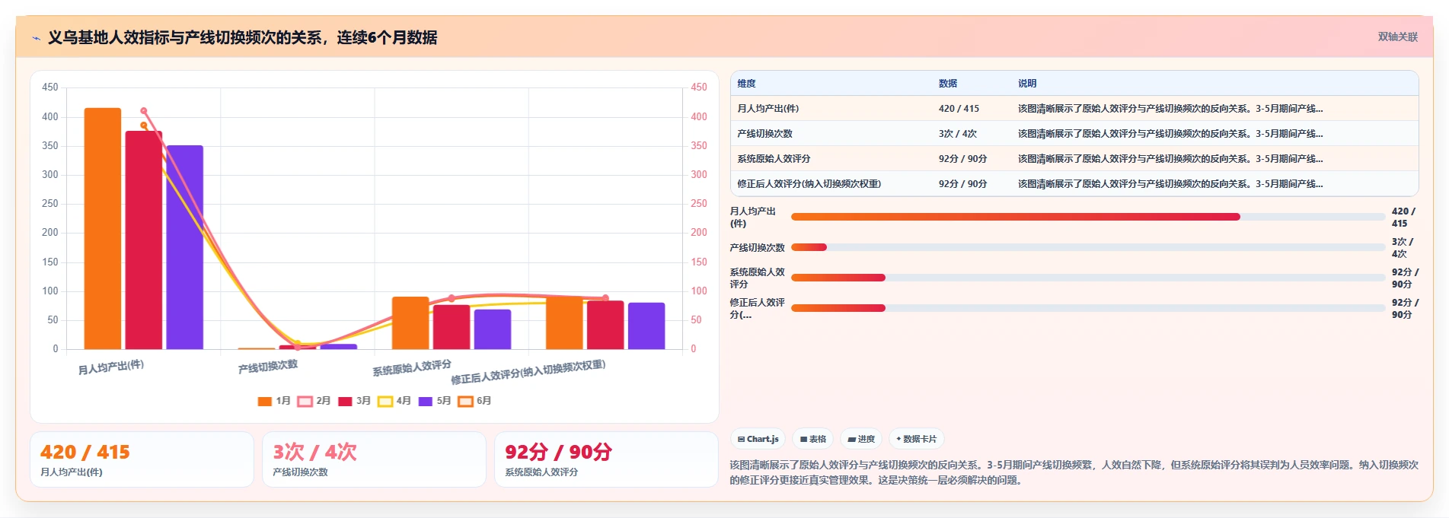Viewport: 1449px width, 518px height.
Task: Click the 系统原始人效评分 progress bar
Action: click(x=1088, y=278)
